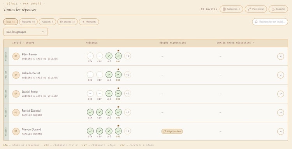Viewport: 292px width, 149px height.
Task: Filter by En attente guests
Action: pyautogui.click(x=67, y=22)
